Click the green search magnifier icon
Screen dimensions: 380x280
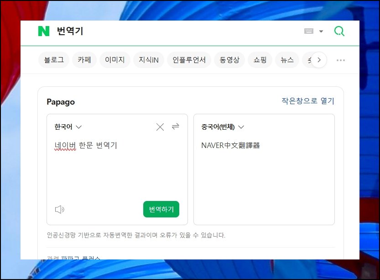(x=339, y=31)
